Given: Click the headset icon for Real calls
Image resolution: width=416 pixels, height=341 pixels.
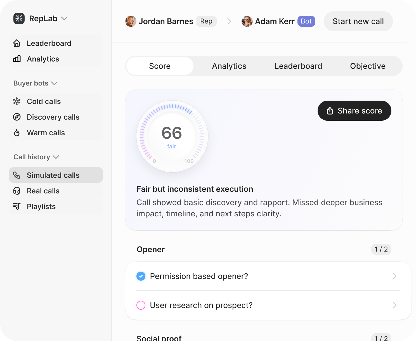Looking at the screenshot, I should click(x=17, y=191).
